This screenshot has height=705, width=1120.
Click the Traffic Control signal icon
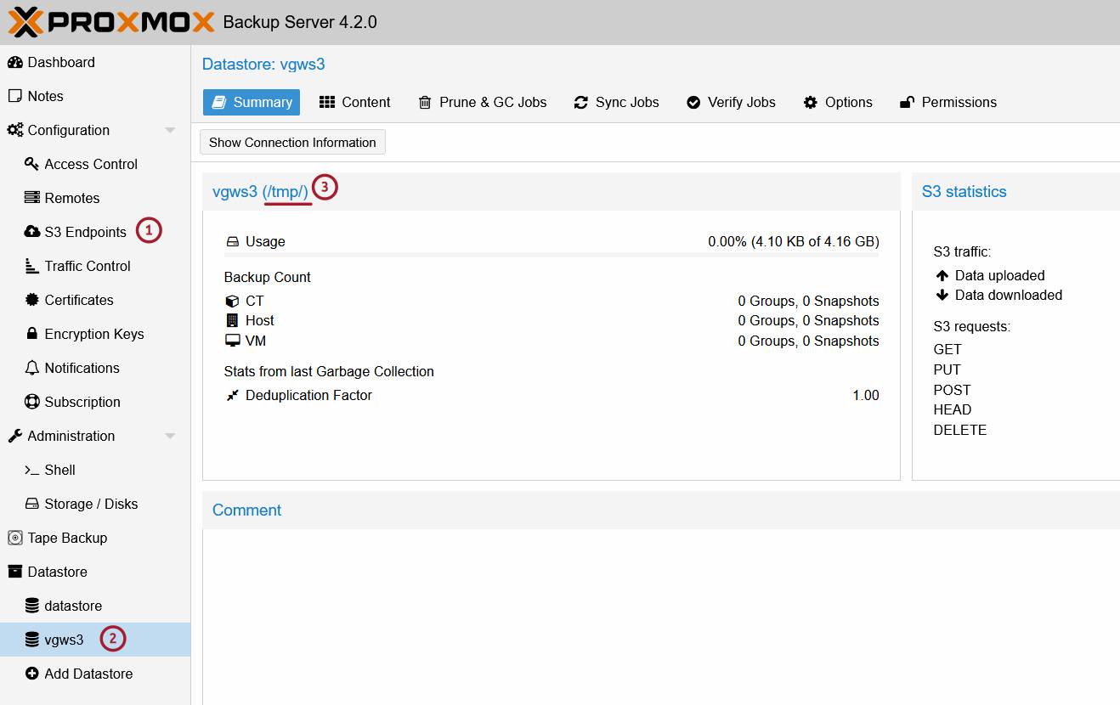[x=32, y=266]
